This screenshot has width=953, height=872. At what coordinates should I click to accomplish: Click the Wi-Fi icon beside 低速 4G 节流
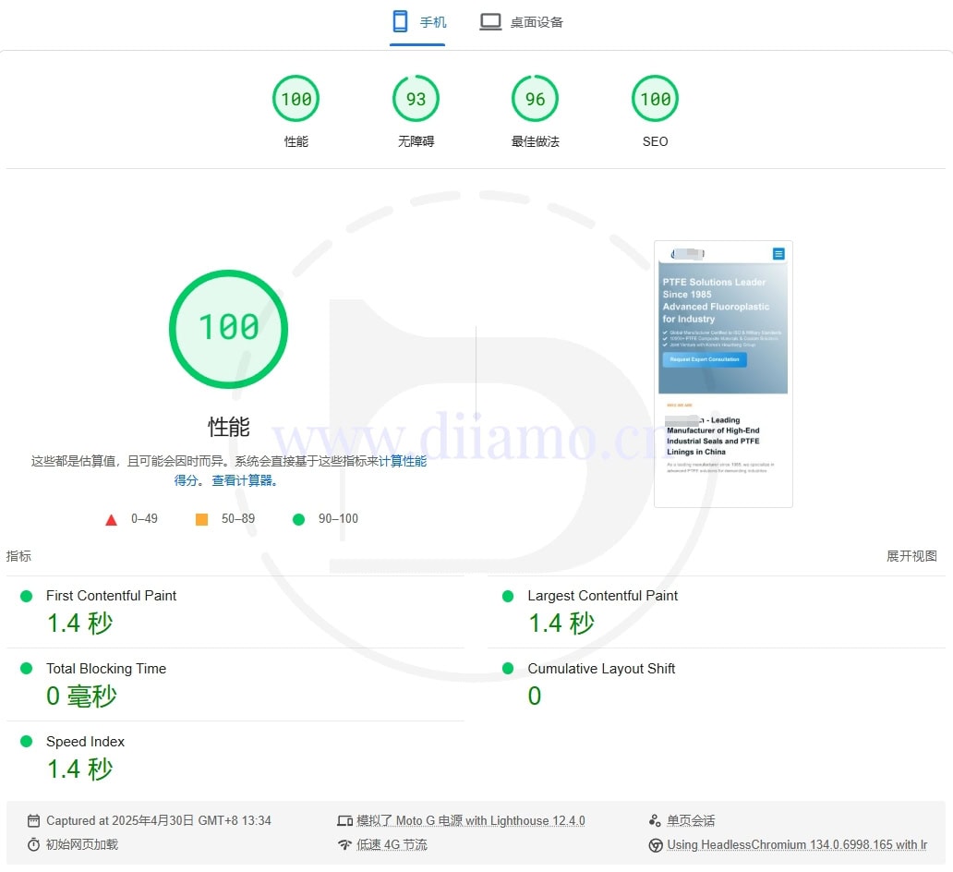(344, 844)
